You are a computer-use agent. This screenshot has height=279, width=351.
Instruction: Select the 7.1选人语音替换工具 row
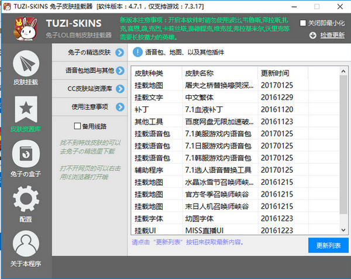click(x=236, y=170)
